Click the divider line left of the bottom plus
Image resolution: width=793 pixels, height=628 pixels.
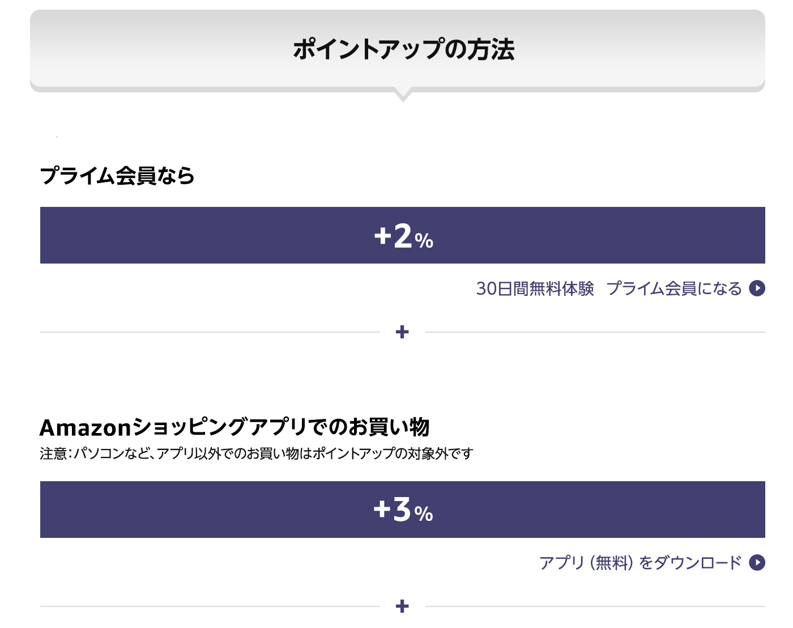pos(210,606)
